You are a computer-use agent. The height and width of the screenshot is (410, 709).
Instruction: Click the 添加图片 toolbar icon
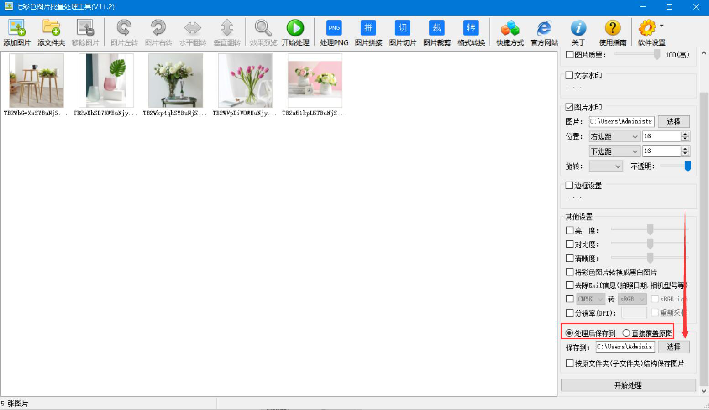pyautogui.click(x=17, y=28)
